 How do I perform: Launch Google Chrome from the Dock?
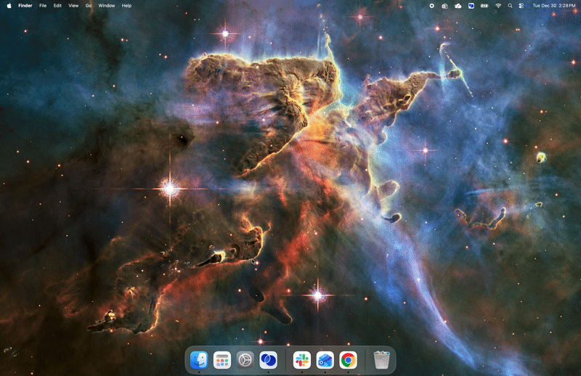click(x=349, y=360)
